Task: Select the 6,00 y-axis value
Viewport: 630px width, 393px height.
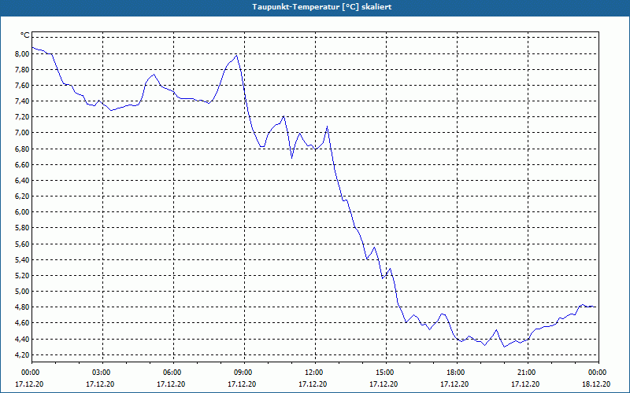Action: click(22, 212)
